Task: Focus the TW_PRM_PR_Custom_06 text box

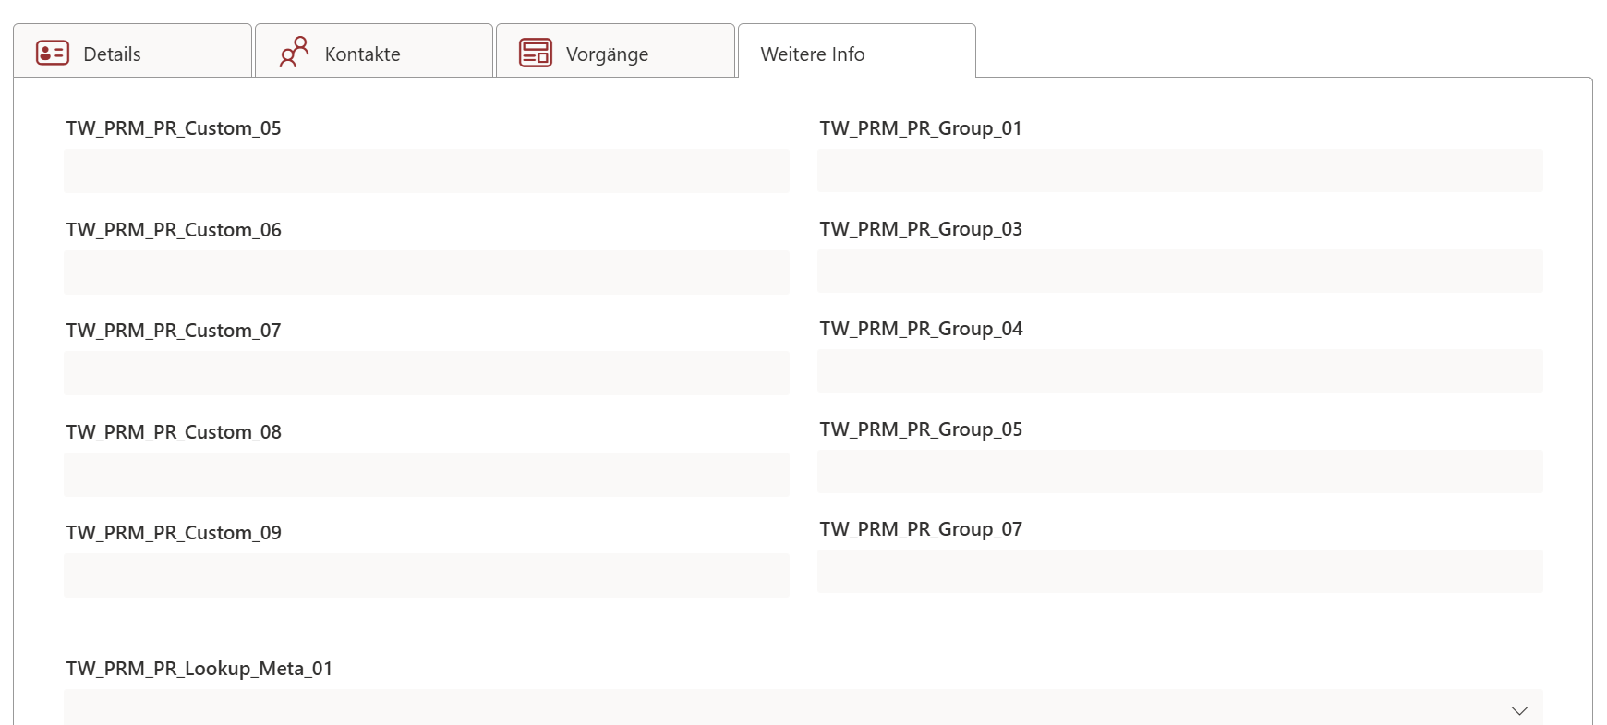Action: click(x=427, y=272)
